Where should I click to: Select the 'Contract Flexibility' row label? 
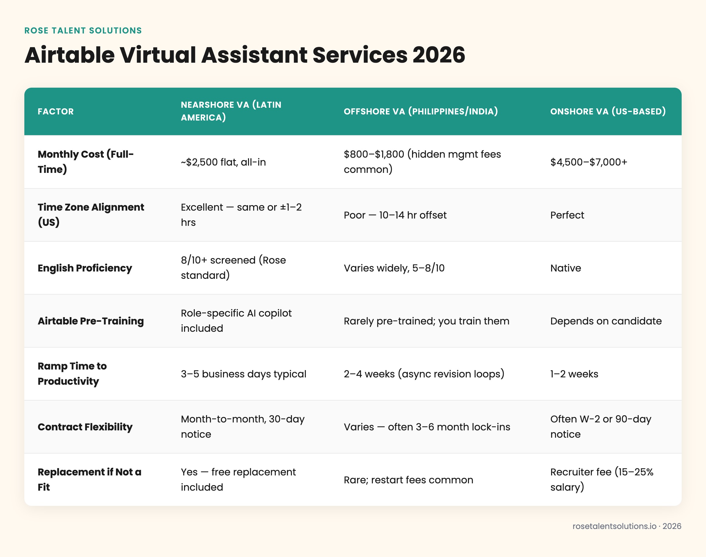point(85,427)
